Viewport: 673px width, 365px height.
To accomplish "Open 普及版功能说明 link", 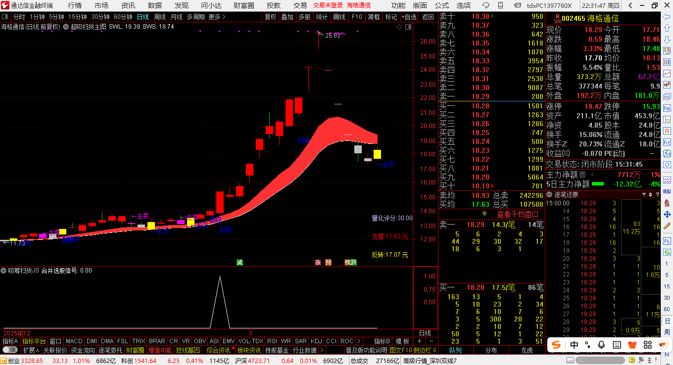I will click(367, 350).
